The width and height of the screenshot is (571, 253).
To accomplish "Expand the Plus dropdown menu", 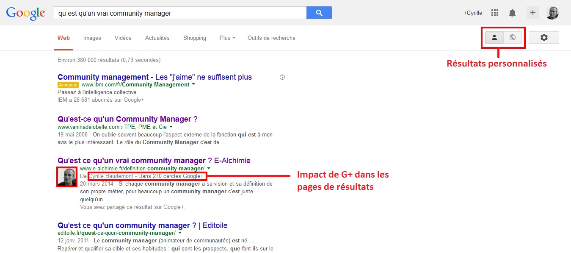I will pyautogui.click(x=227, y=38).
